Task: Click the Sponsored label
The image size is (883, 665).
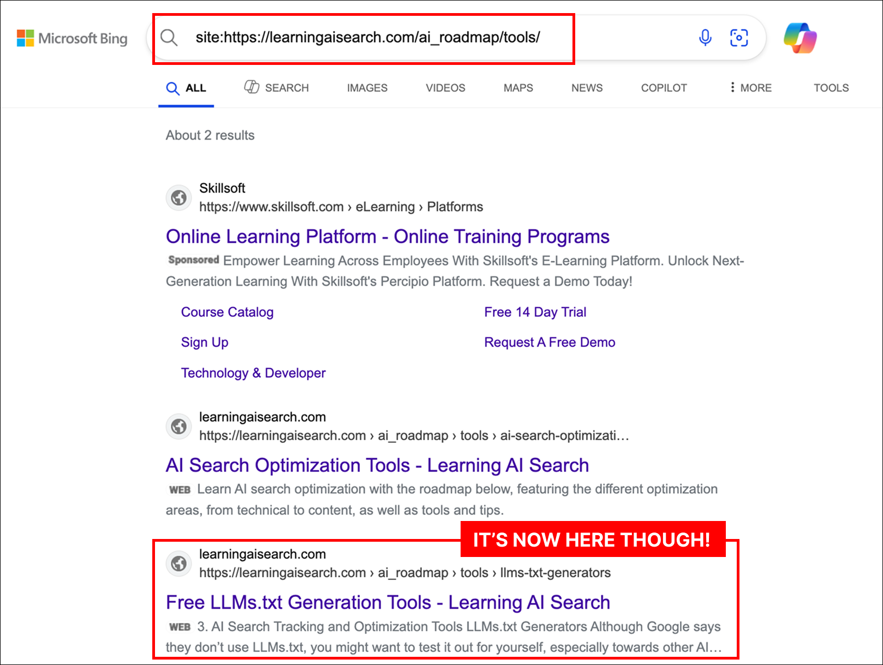Action: pos(194,260)
